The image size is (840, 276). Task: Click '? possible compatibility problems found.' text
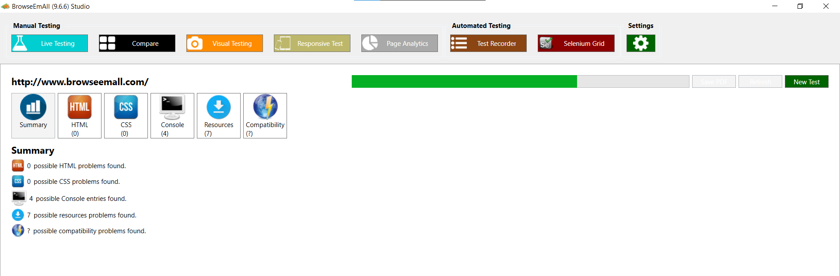point(87,231)
